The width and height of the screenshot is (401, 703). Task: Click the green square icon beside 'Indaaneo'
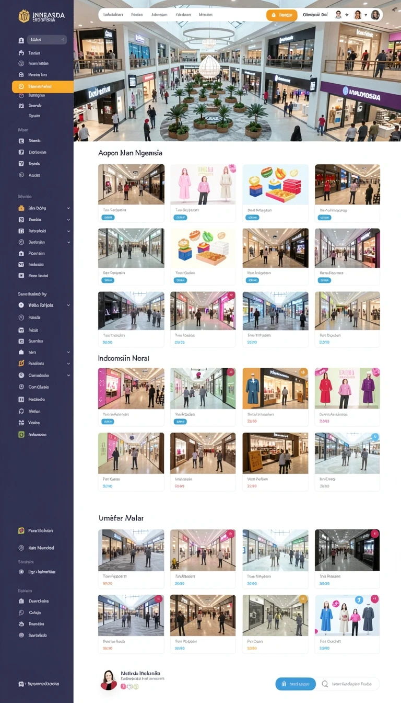pos(21,434)
